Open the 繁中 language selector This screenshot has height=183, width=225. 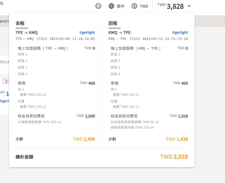(121, 6)
